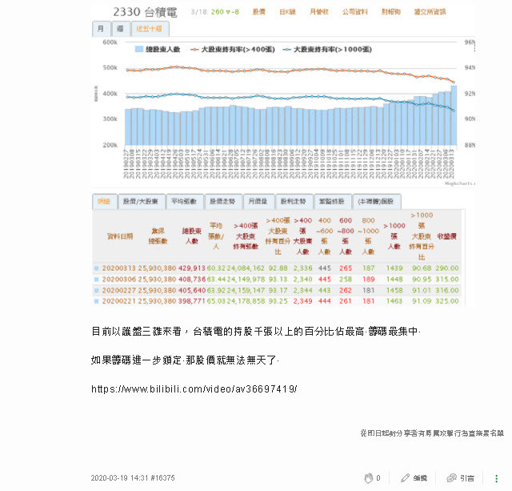Viewport: 512px width, 491px height.
Task: Click the post number #16375
Action: pyautogui.click(x=162, y=478)
